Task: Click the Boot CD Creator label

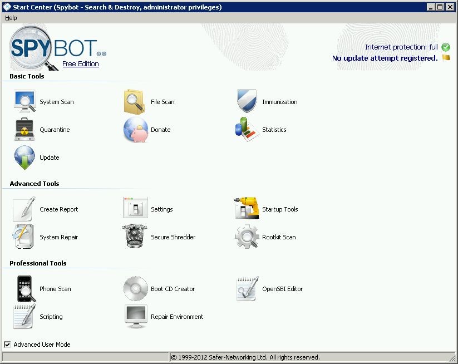Action: (x=173, y=289)
